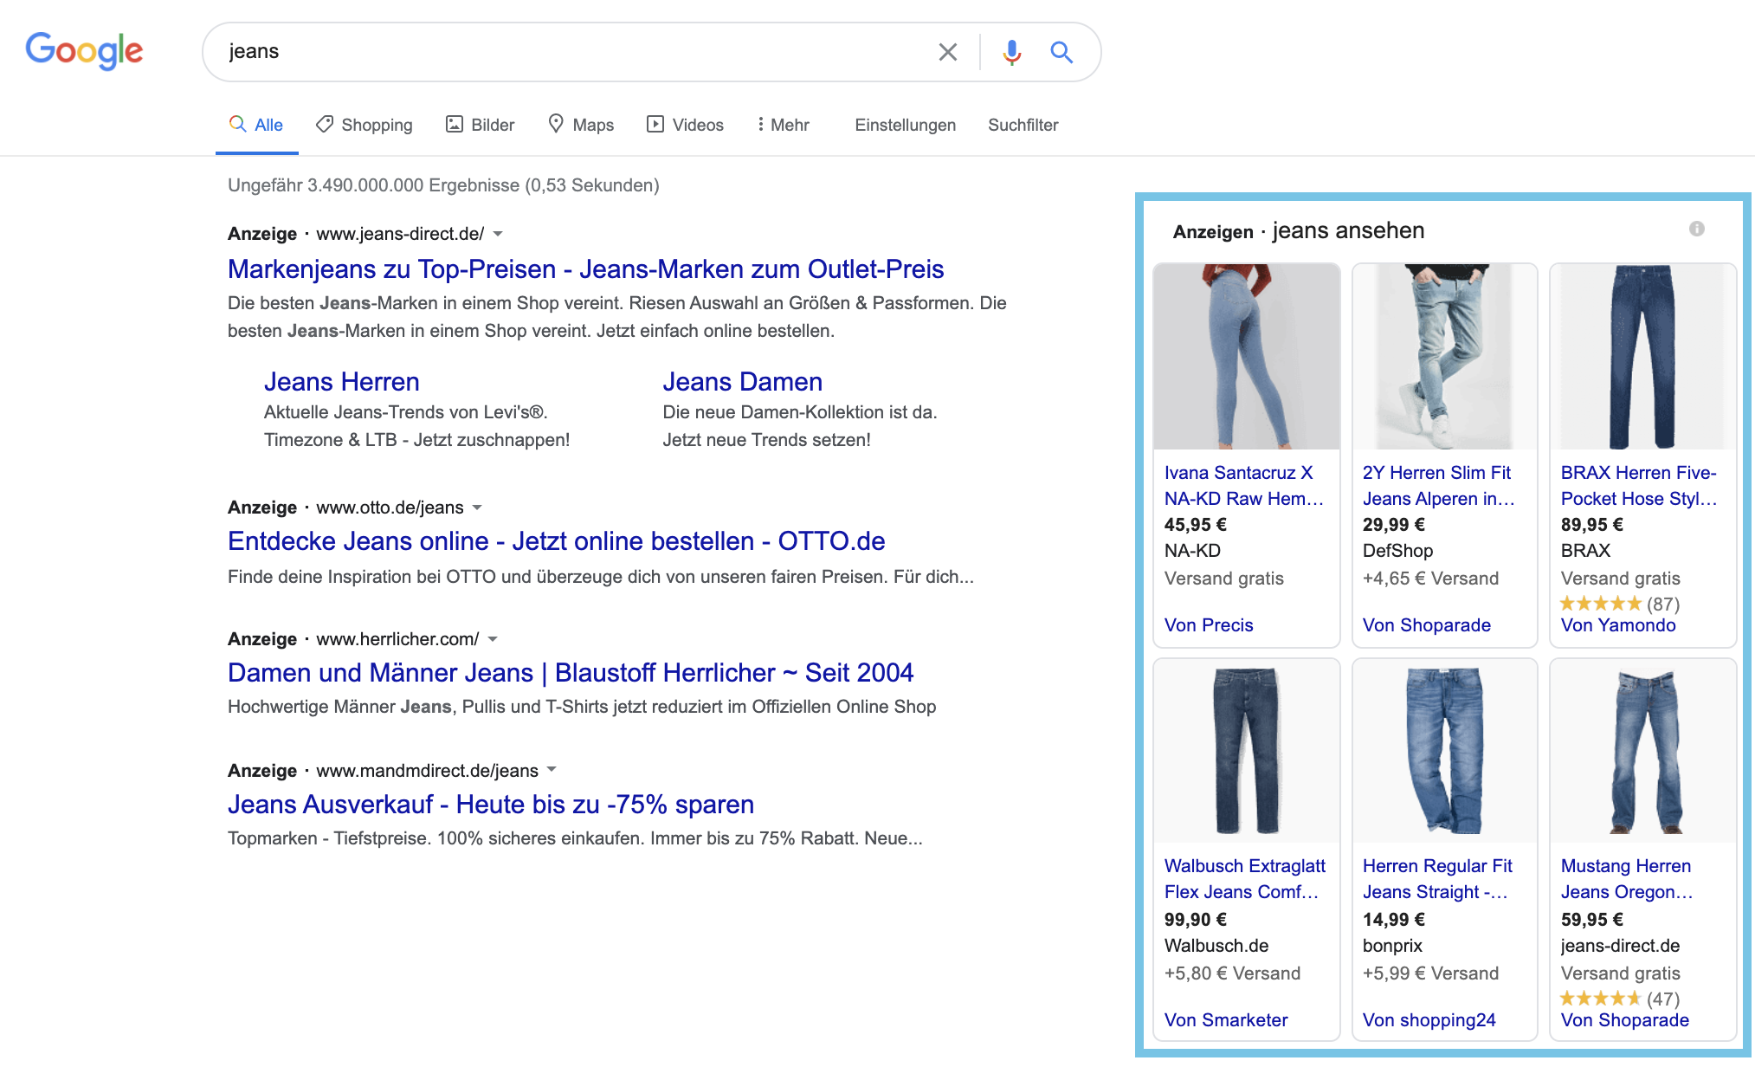
Task: Click the star rating under Mustang Herren
Action: [x=1600, y=999]
